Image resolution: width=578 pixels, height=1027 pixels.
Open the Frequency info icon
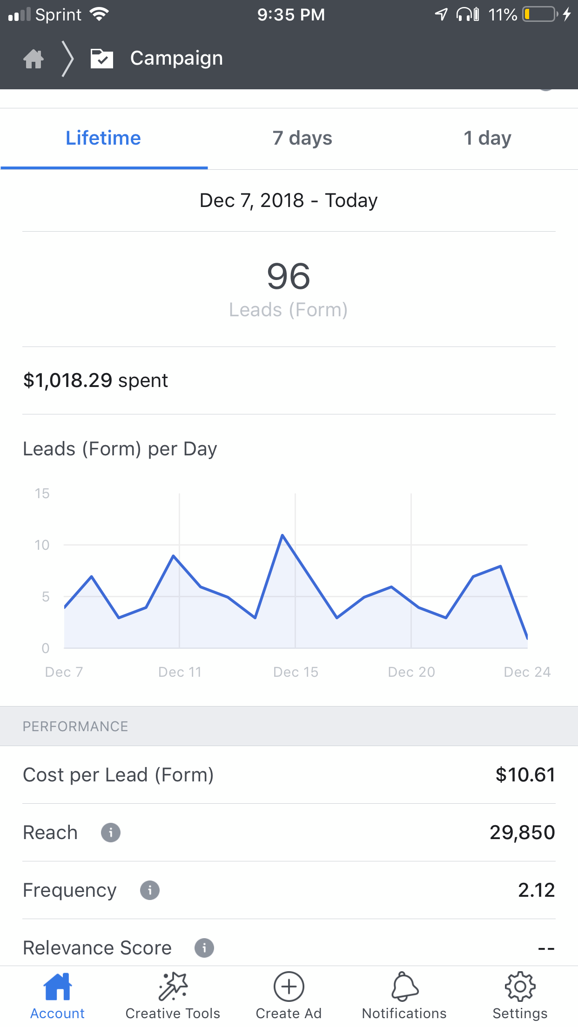point(150,890)
